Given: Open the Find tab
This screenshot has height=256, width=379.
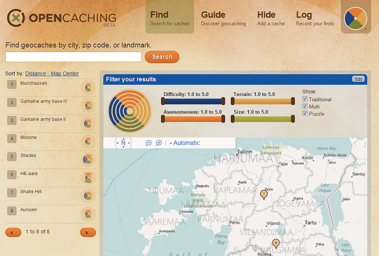Looking at the screenshot, I should coord(170,18).
